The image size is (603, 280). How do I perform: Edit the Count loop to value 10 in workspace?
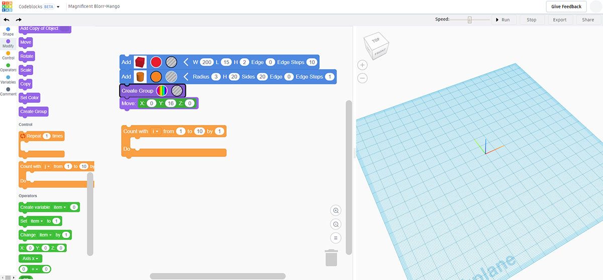coord(199,131)
